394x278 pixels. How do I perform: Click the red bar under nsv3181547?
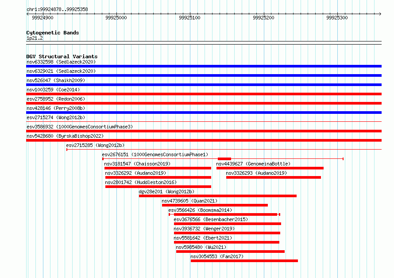click(x=158, y=168)
